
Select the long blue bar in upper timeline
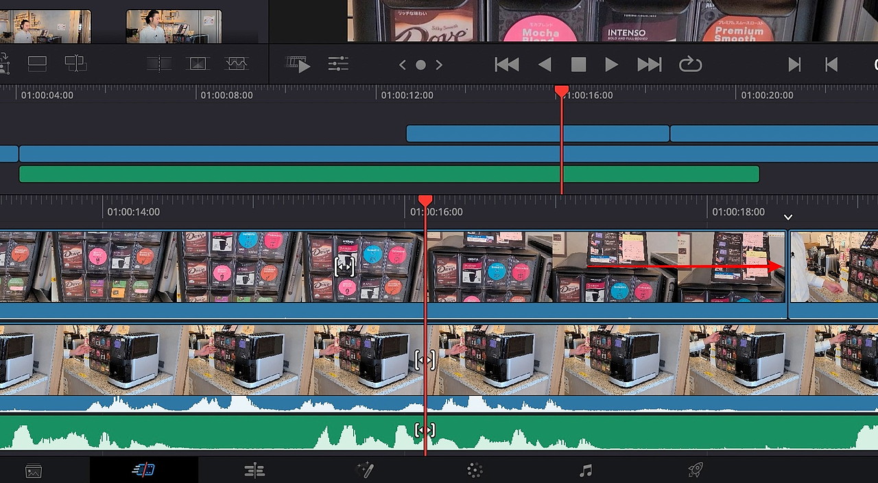coord(449,154)
